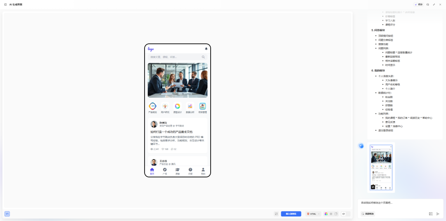This screenshot has height=221, width=446.
Task: Click the 退出登录按钮 list item
Action: click(386, 130)
